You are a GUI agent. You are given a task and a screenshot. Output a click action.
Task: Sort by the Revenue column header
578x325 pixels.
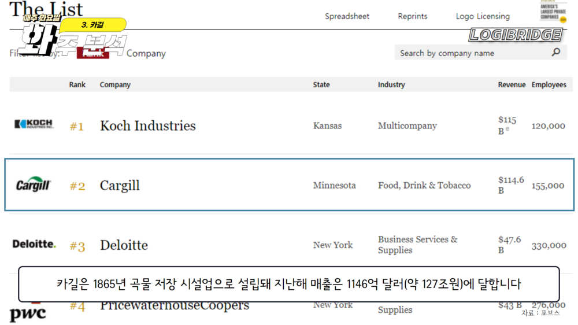point(512,84)
